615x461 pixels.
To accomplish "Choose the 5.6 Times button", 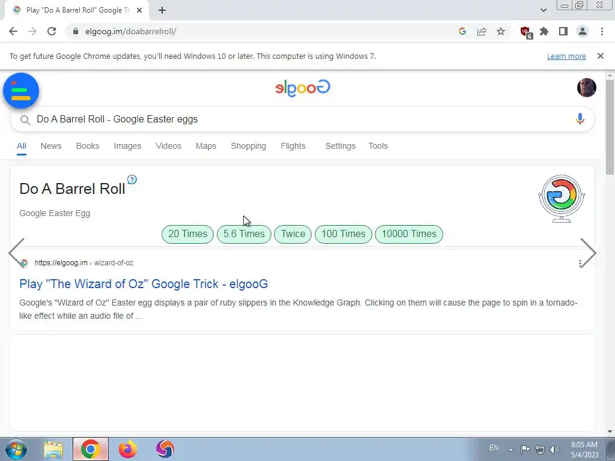I will (244, 234).
